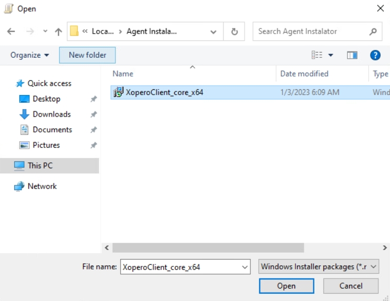390x301 pixels.
Task: Open the Organize menu
Action: tap(30, 55)
